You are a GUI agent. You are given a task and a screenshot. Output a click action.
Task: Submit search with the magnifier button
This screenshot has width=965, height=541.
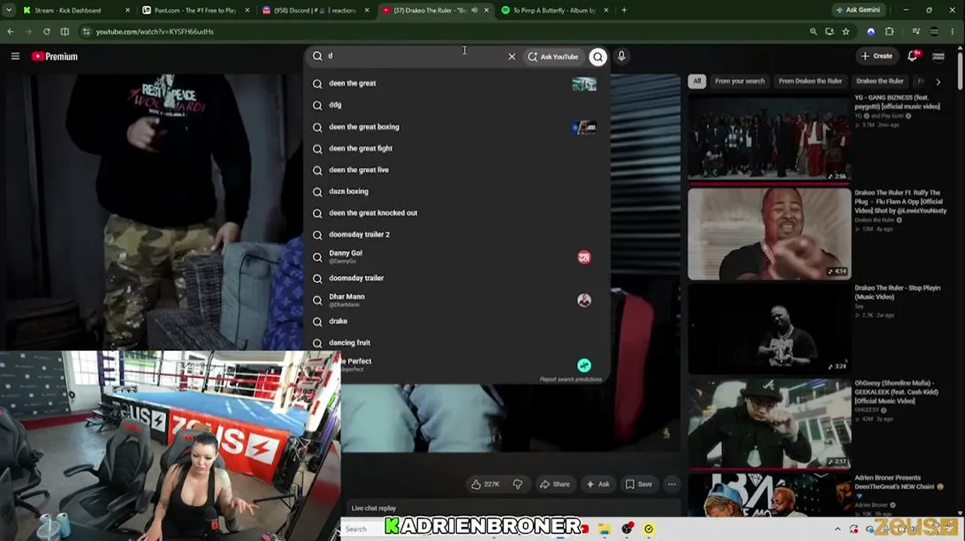[597, 56]
